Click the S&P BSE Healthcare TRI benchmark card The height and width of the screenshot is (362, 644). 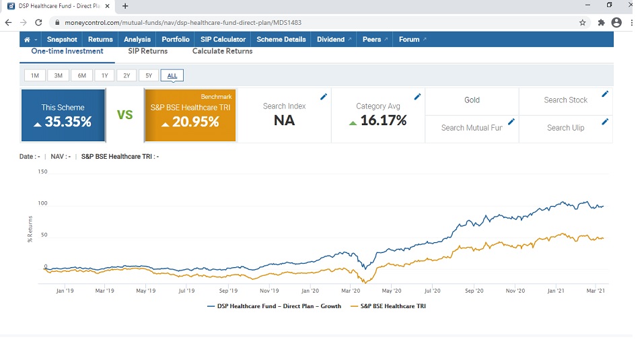click(190, 116)
